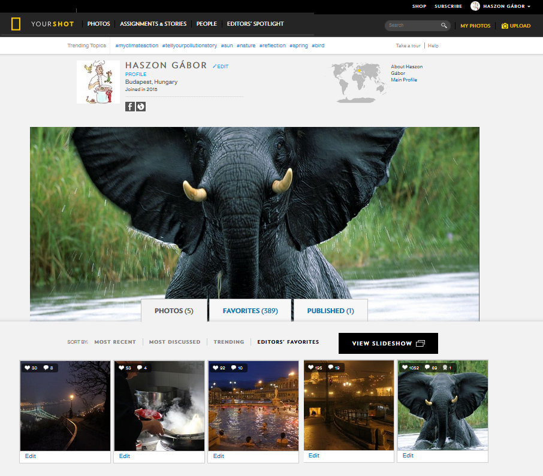Screen dimensions: 543x476
Task: Open the Published (1) tab
Action: coord(330,311)
